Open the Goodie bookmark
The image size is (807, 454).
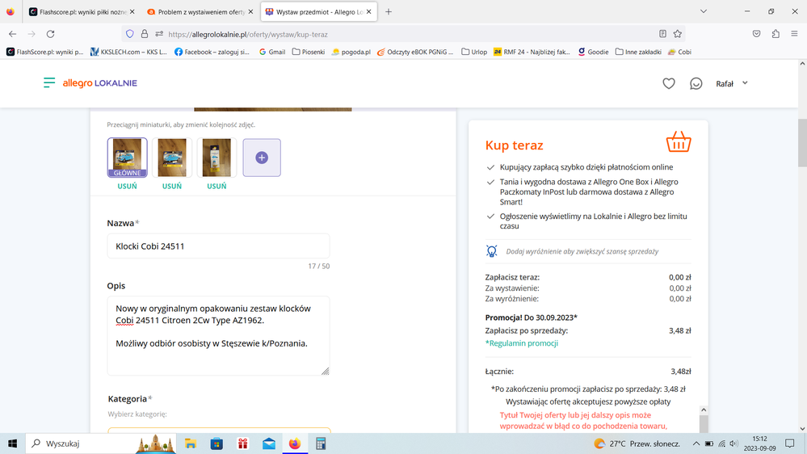(593, 52)
